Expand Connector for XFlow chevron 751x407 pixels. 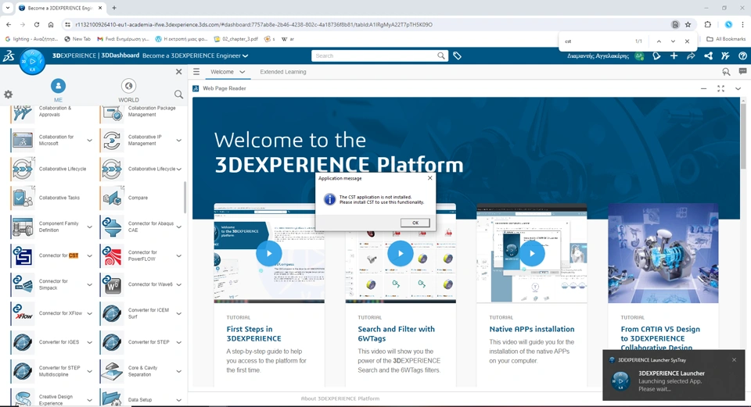pyautogui.click(x=89, y=314)
